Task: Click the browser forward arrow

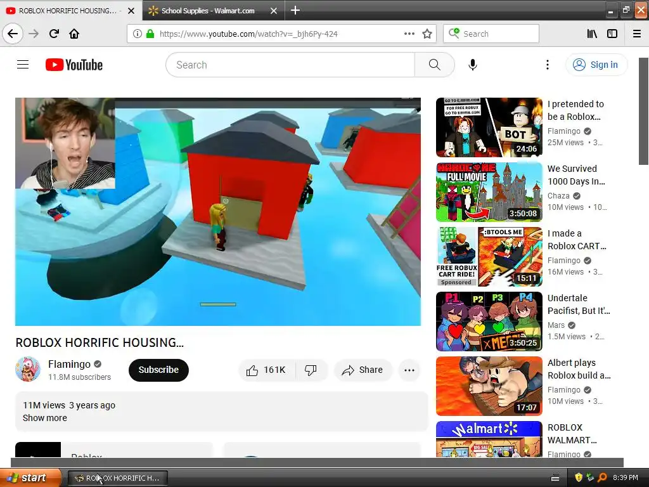Action: tap(34, 34)
